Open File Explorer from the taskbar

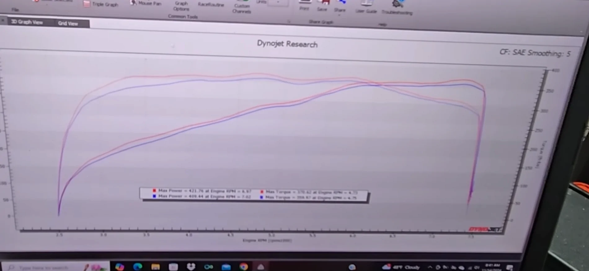coord(155,267)
